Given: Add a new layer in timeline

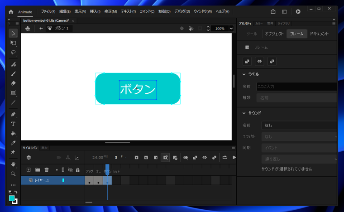Looking at the screenshot, I should [x=29, y=169].
